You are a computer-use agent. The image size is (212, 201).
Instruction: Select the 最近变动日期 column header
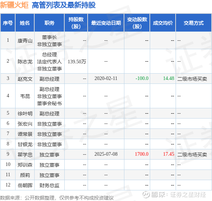coord(106,23)
